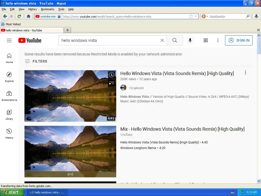Viewport: 261px width, 196px height.
Task: Open the Bookmarks menu
Action: click(x=48, y=9)
